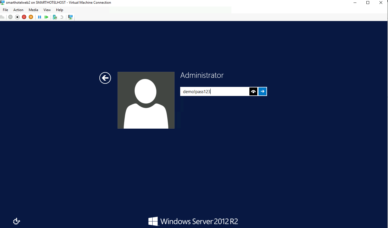
Task: Turn off the VM with the stop icon
Action: click(17, 17)
